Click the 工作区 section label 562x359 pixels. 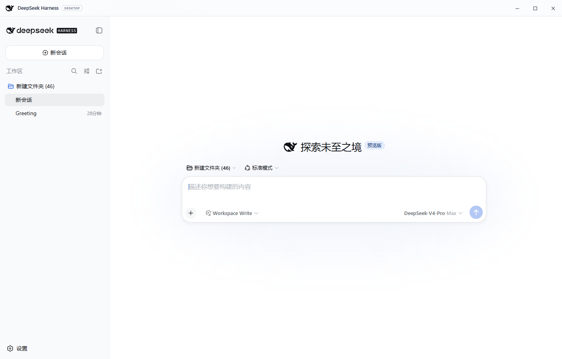14,71
